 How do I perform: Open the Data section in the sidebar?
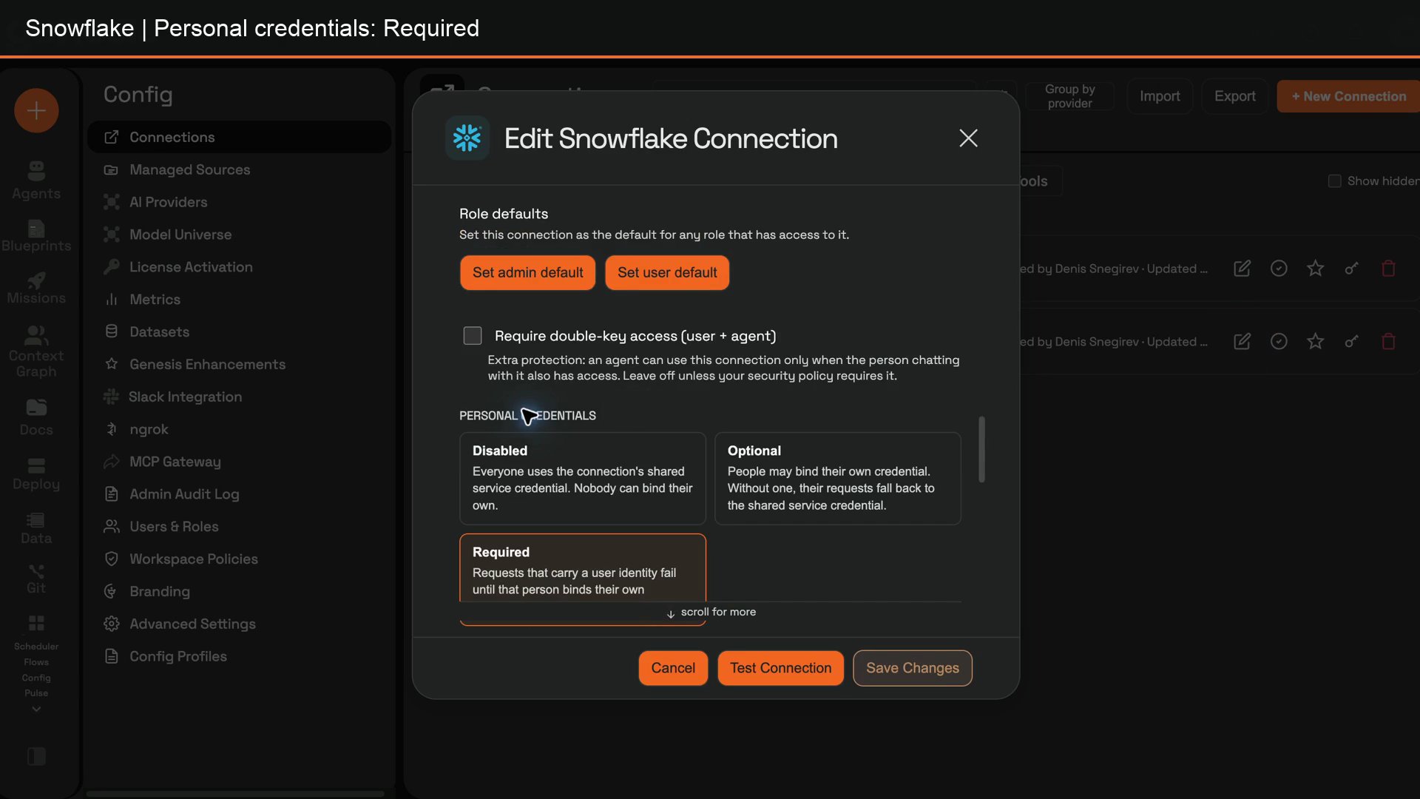tap(36, 529)
